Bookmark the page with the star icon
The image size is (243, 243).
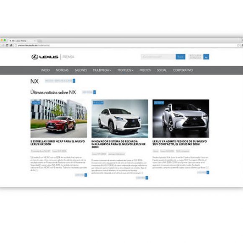[x=238, y=45]
